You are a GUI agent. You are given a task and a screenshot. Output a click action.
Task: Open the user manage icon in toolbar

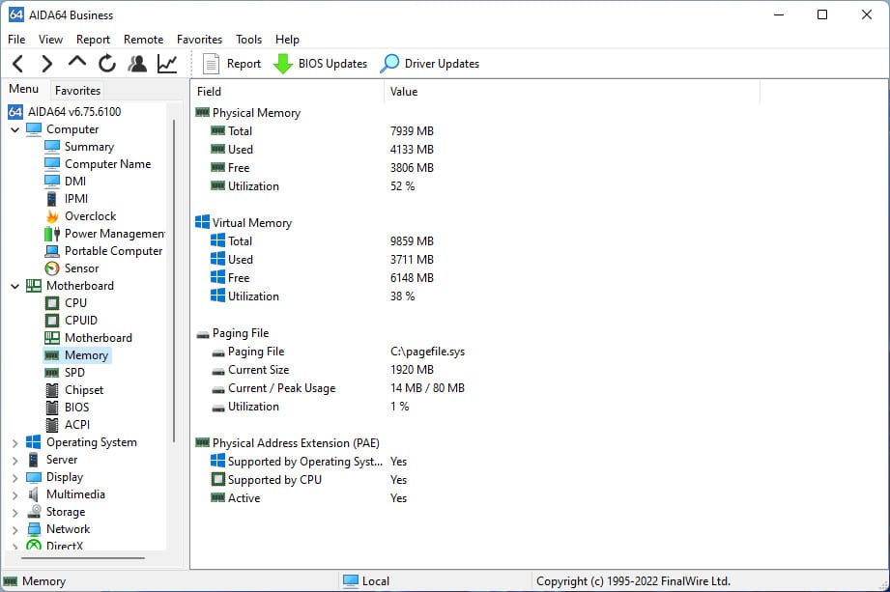(x=137, y=64)
